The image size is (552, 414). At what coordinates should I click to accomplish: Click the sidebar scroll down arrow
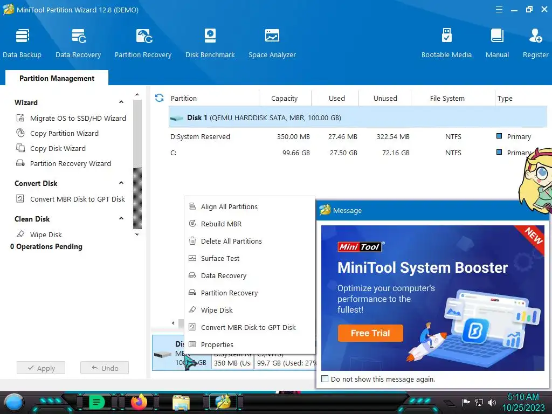[x=137, y=234]
